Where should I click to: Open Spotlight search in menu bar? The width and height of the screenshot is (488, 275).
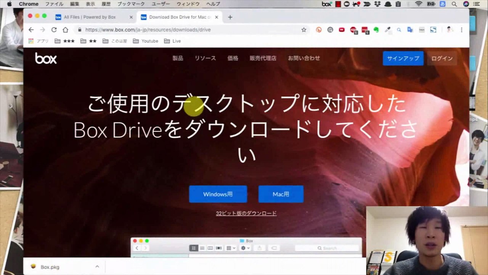[x=454, y=4]
